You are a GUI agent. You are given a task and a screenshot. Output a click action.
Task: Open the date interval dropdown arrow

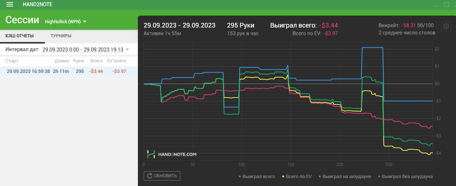tap(127, 49)
